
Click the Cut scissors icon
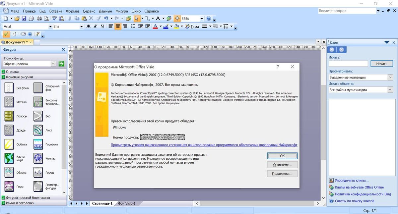point(70,19)
